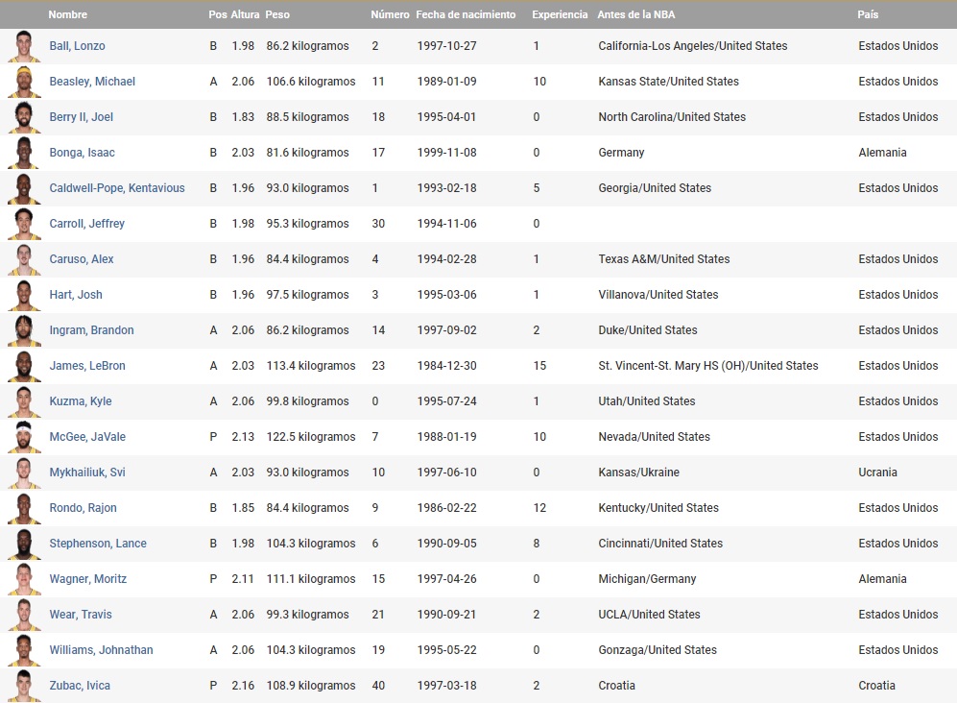Select Brandon Ingram's player photo
Image resolution: width=957 pixels, height=703 pixels.
24,330
